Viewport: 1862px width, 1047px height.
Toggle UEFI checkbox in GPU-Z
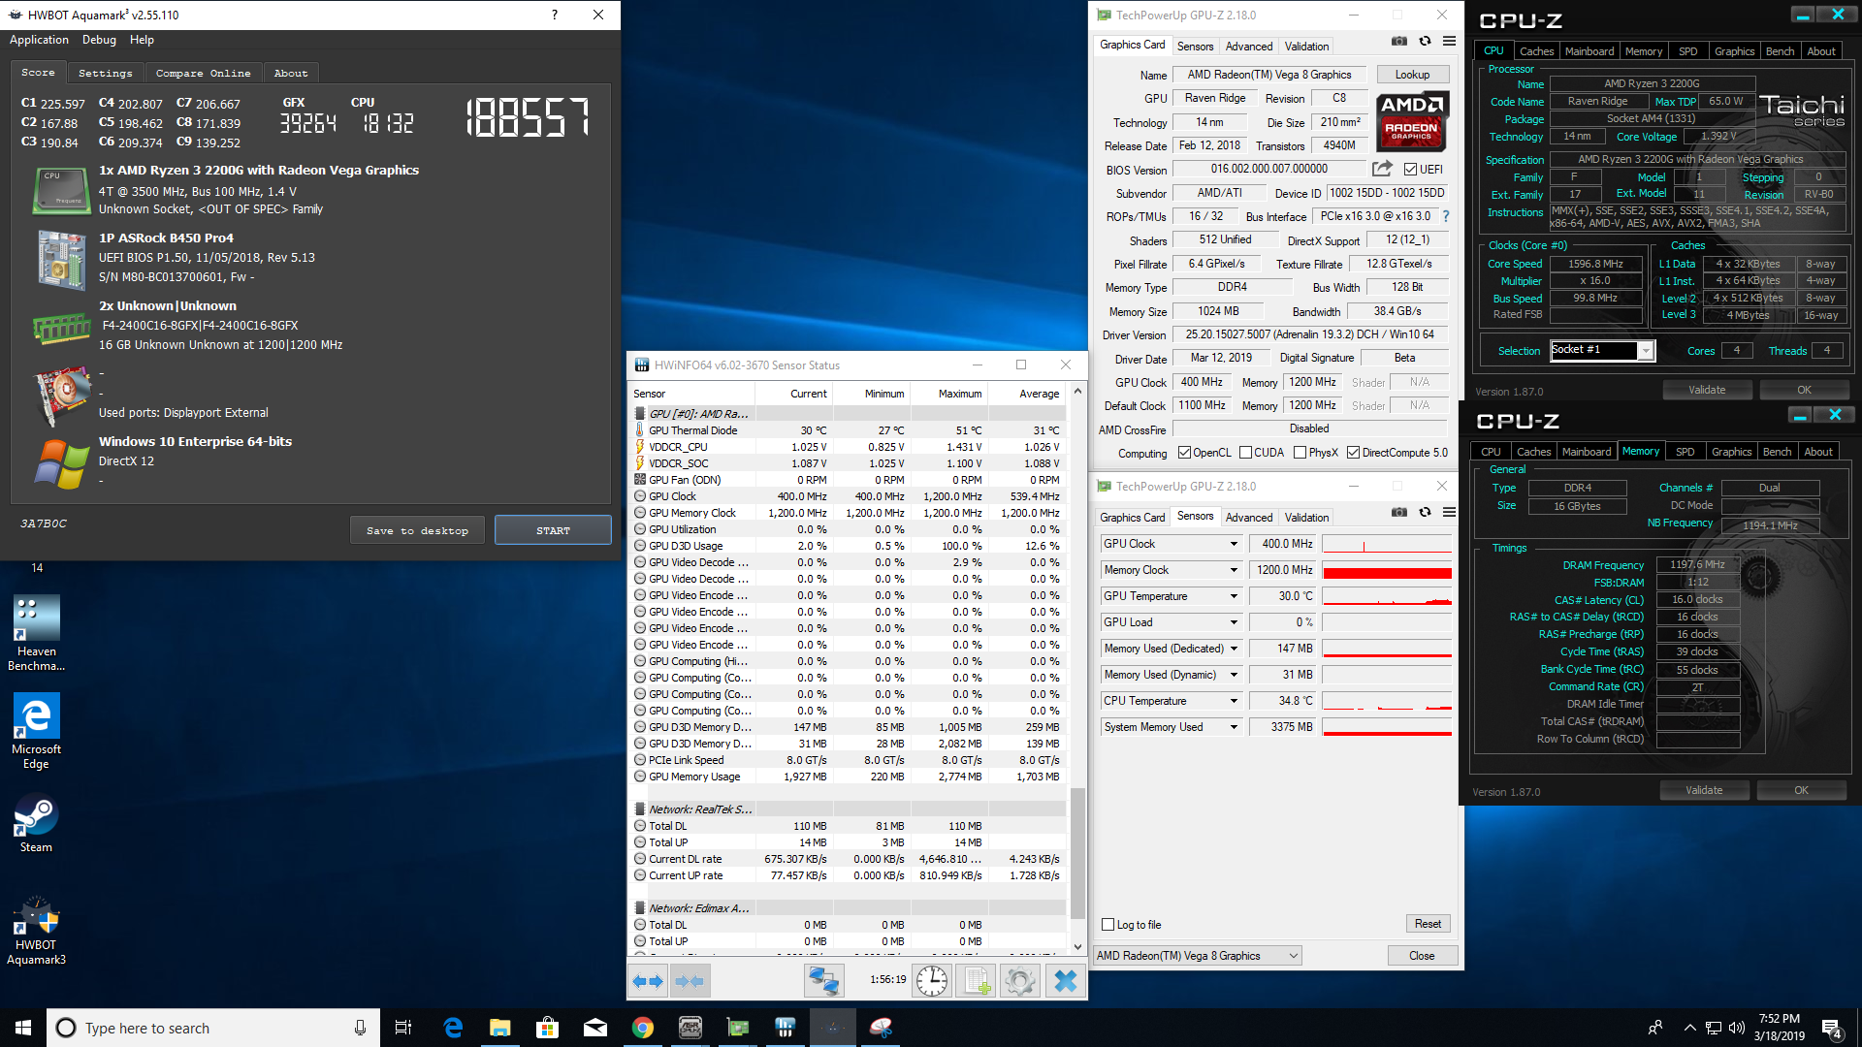coord(1411,170)
